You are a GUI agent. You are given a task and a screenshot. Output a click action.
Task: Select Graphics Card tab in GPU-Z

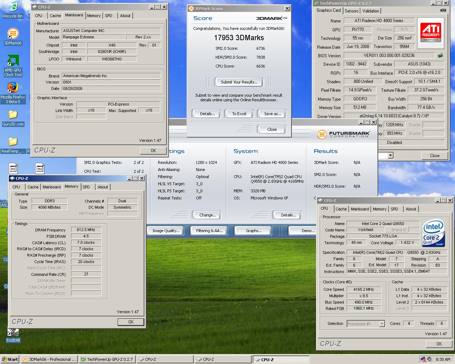pos(329,10)
